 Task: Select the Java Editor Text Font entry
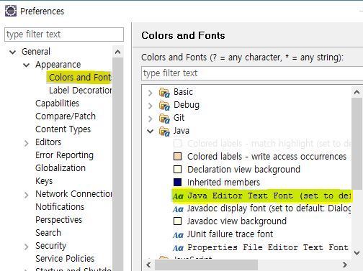(x=269, y=196)
